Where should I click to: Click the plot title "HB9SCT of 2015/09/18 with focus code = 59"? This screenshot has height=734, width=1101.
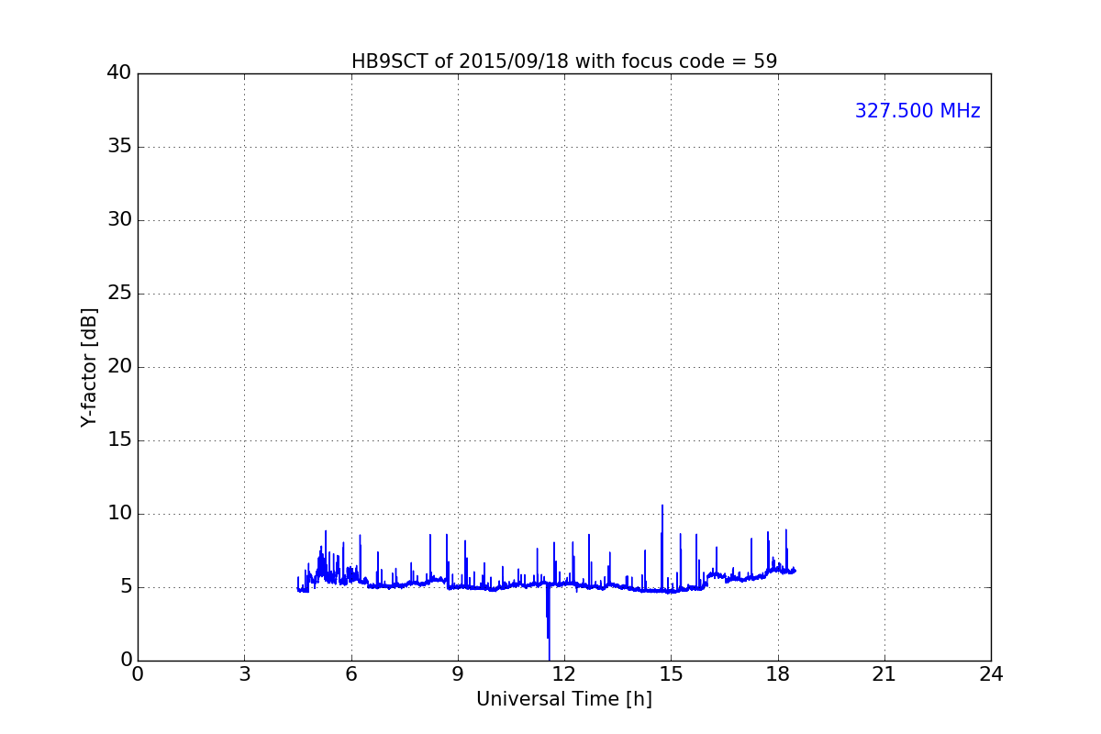pos(564,61)
